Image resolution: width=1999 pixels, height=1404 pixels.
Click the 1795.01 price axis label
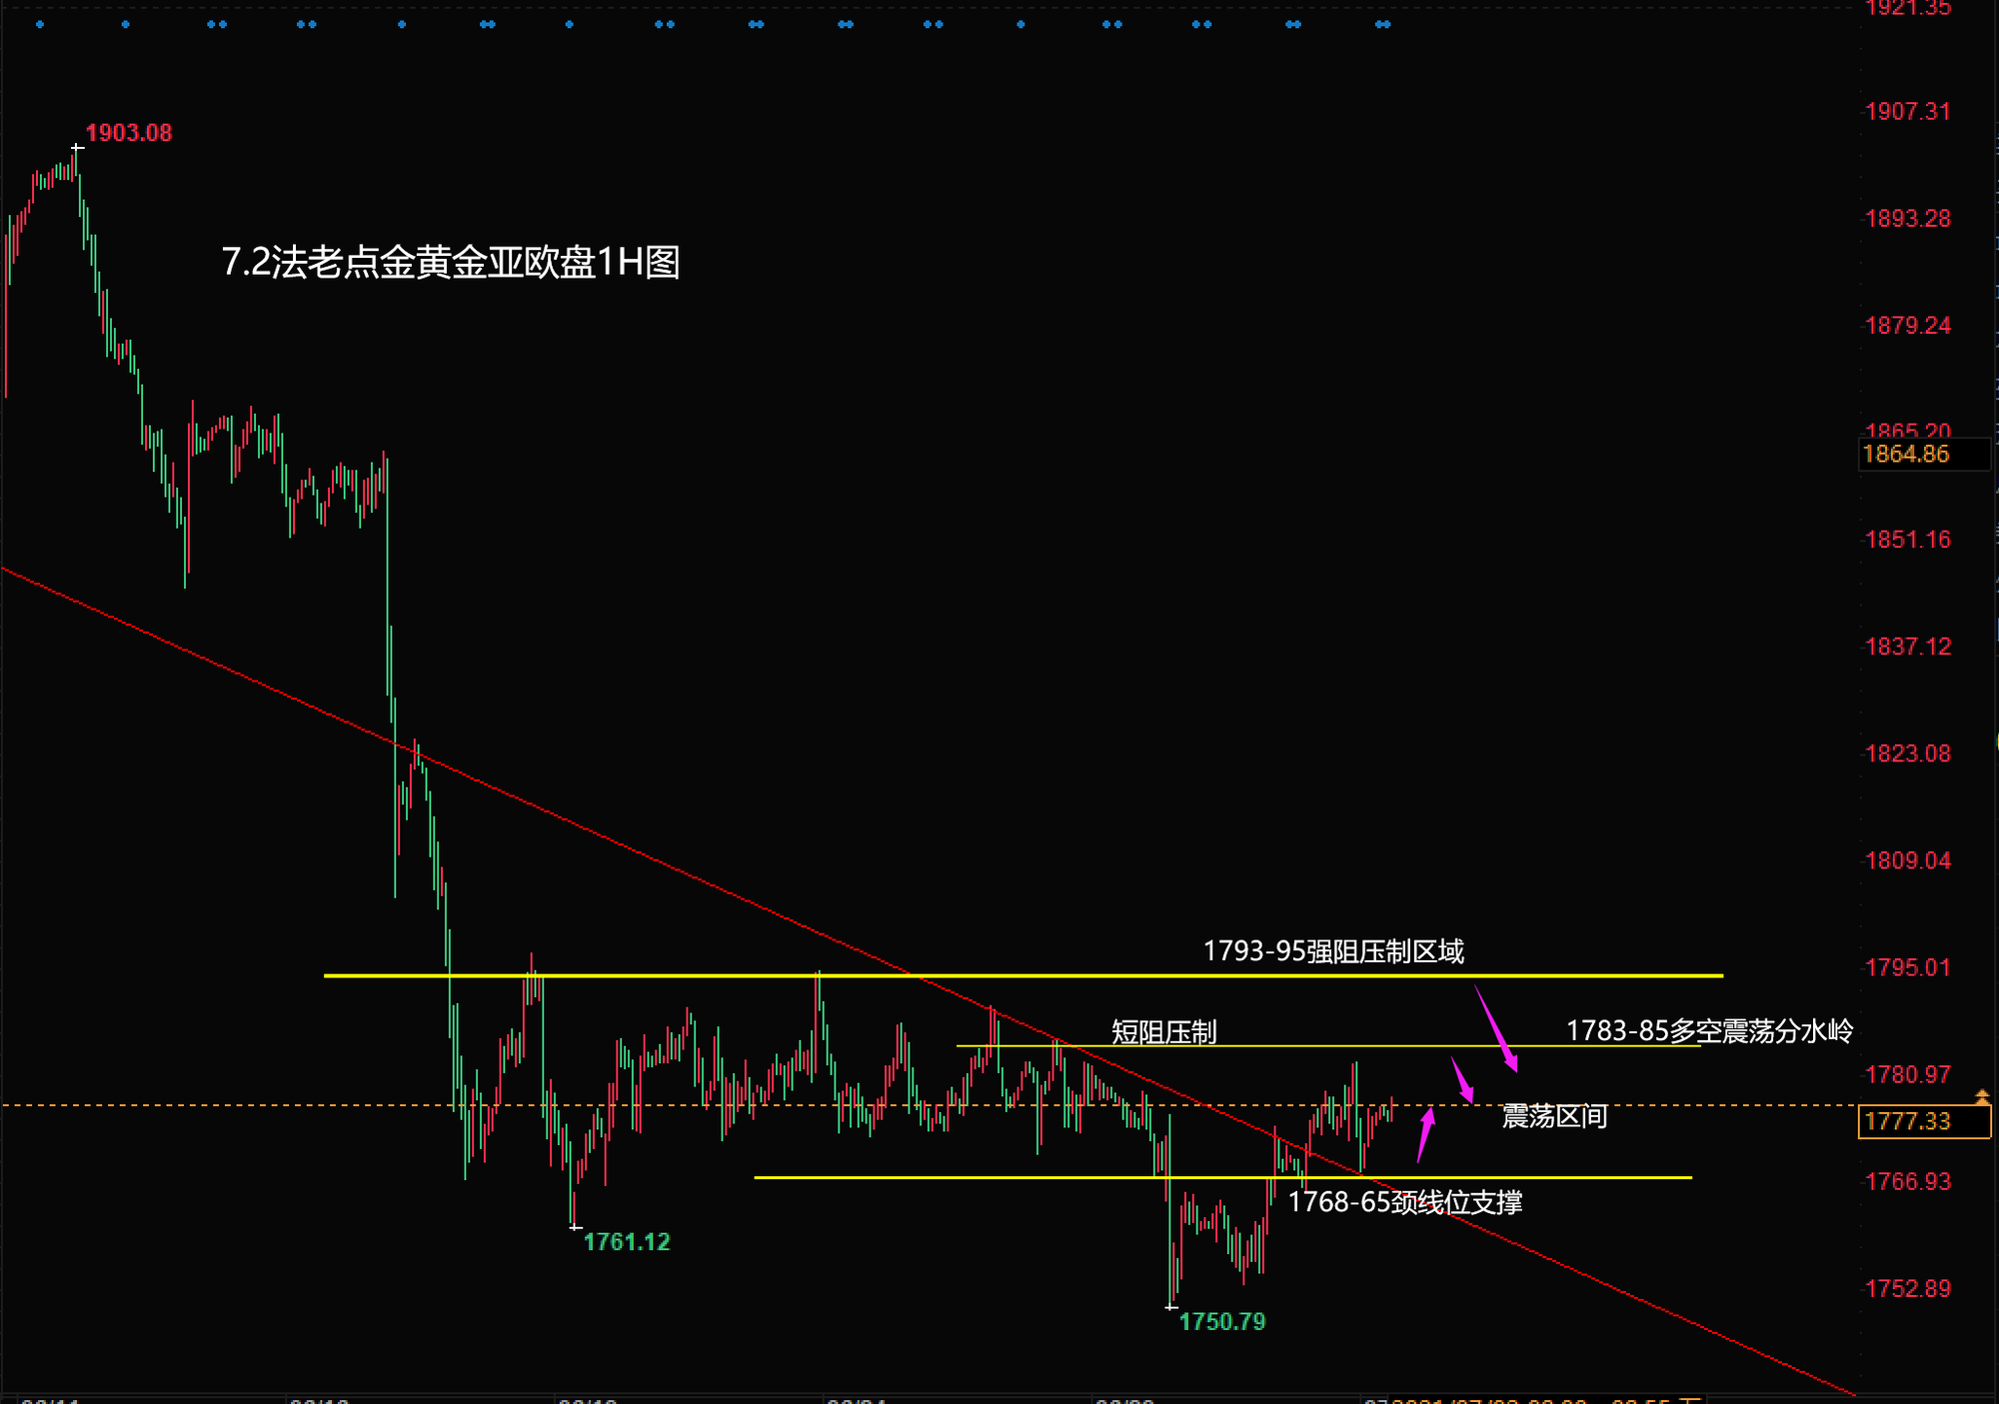tap(1907, 967)
